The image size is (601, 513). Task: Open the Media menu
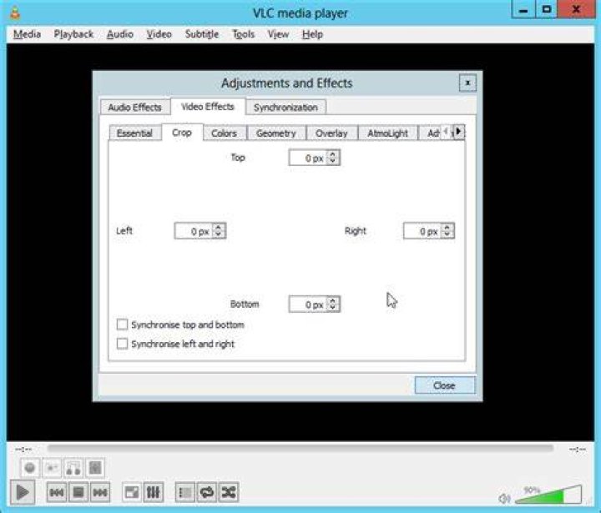[x=27, y=34]
